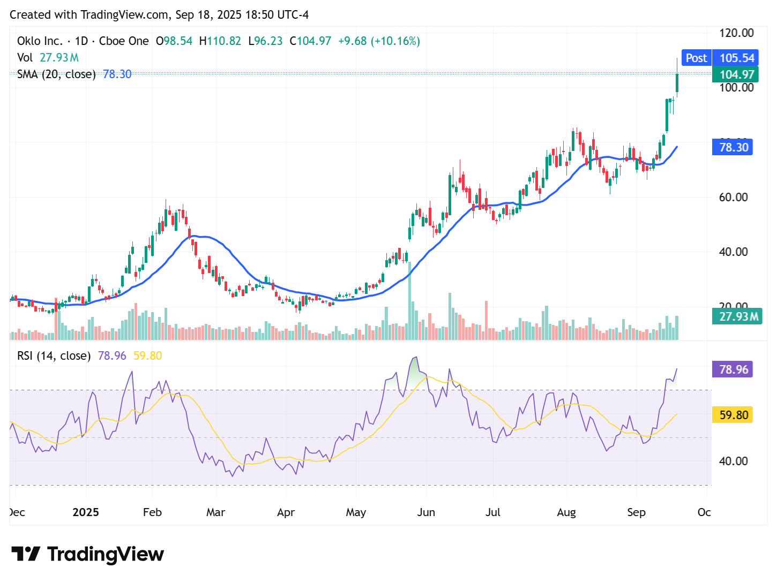Viewport: 777px width, 583px height.
Task: Click the Cboe One exchange label
Action: 123,41
